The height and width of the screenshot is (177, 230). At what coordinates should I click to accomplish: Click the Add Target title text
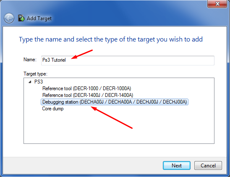[x=39, y=18]
